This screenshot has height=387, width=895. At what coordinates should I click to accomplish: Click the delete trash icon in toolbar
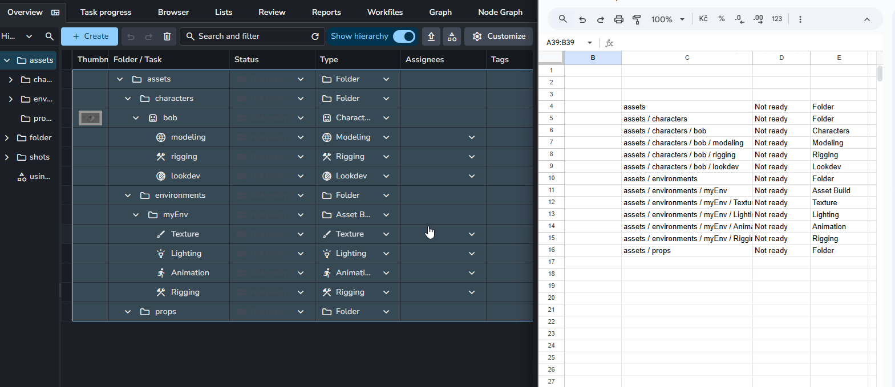tap(167, 36)
